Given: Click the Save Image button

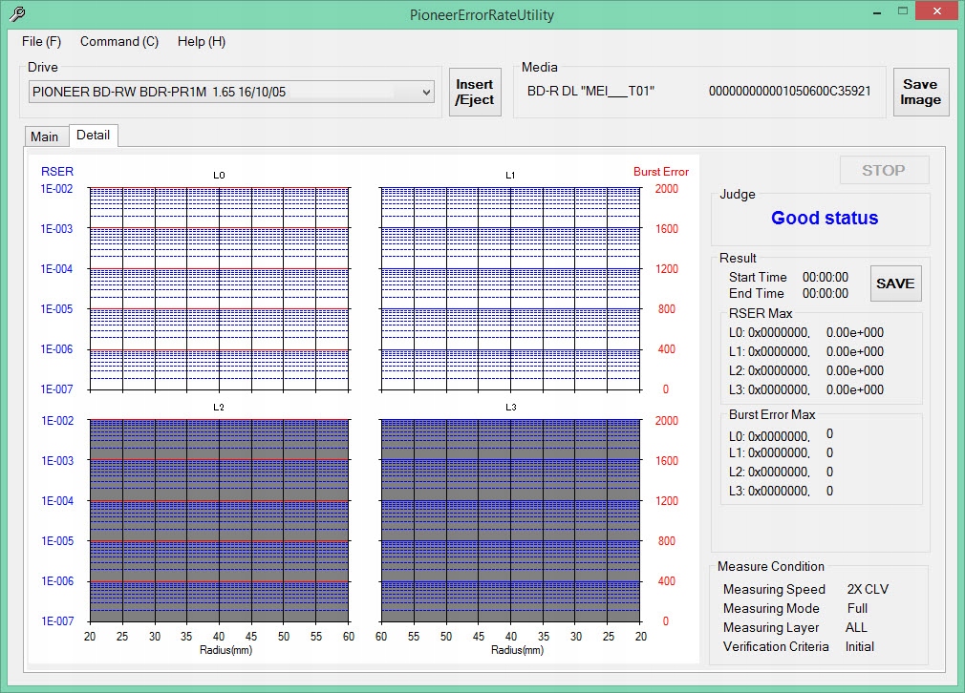Looking at the screenshot, I should pyautogui.click(x=920, y=93).
